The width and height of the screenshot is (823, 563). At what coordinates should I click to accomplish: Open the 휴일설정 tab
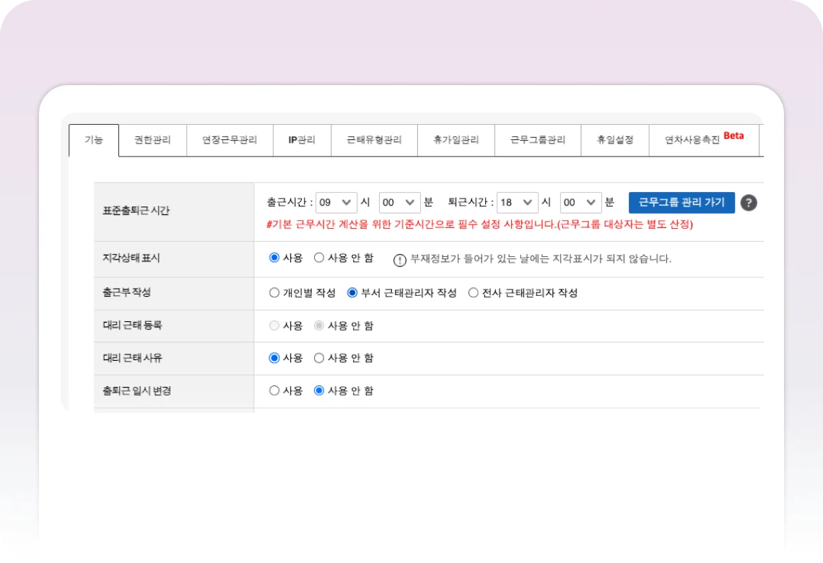[x=614, y=140]
